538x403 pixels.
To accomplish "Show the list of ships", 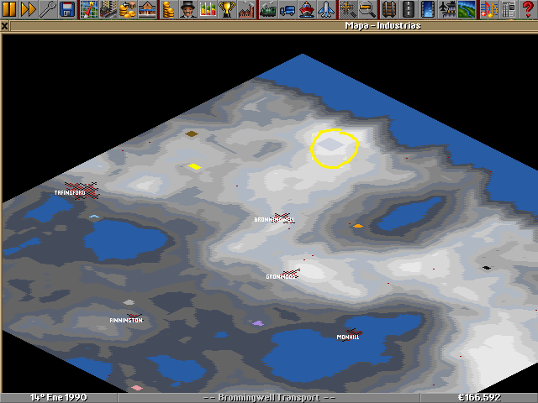I will [x=307, y=9].
